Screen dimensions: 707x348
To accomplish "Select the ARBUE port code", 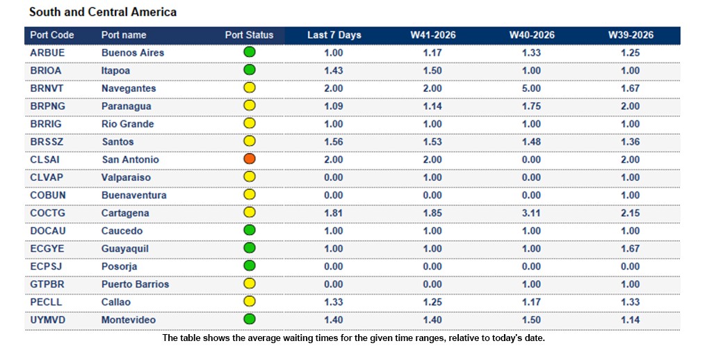I will click(x=47, y=53).
